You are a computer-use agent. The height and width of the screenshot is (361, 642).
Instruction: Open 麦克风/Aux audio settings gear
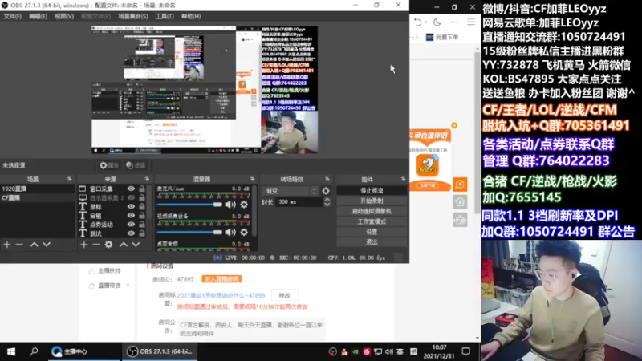tap(244, 205)
